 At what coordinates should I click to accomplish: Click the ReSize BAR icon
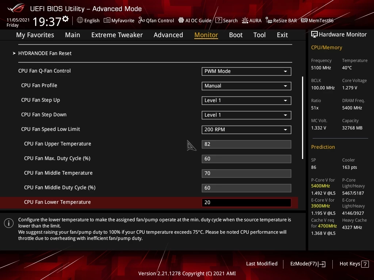point(269,20)
